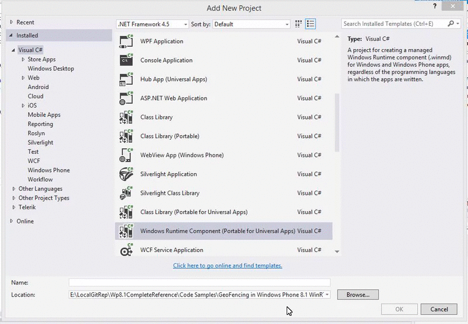The height and width of the screenshot is (324, 468).
Task: Select Cloud category
Action: [36, 96]
